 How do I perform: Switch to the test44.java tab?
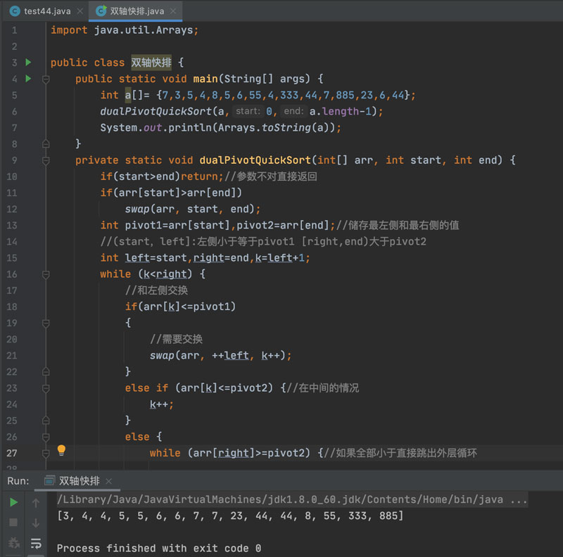point(47,11)
